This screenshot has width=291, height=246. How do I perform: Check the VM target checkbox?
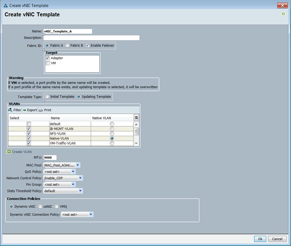[48, 63]
